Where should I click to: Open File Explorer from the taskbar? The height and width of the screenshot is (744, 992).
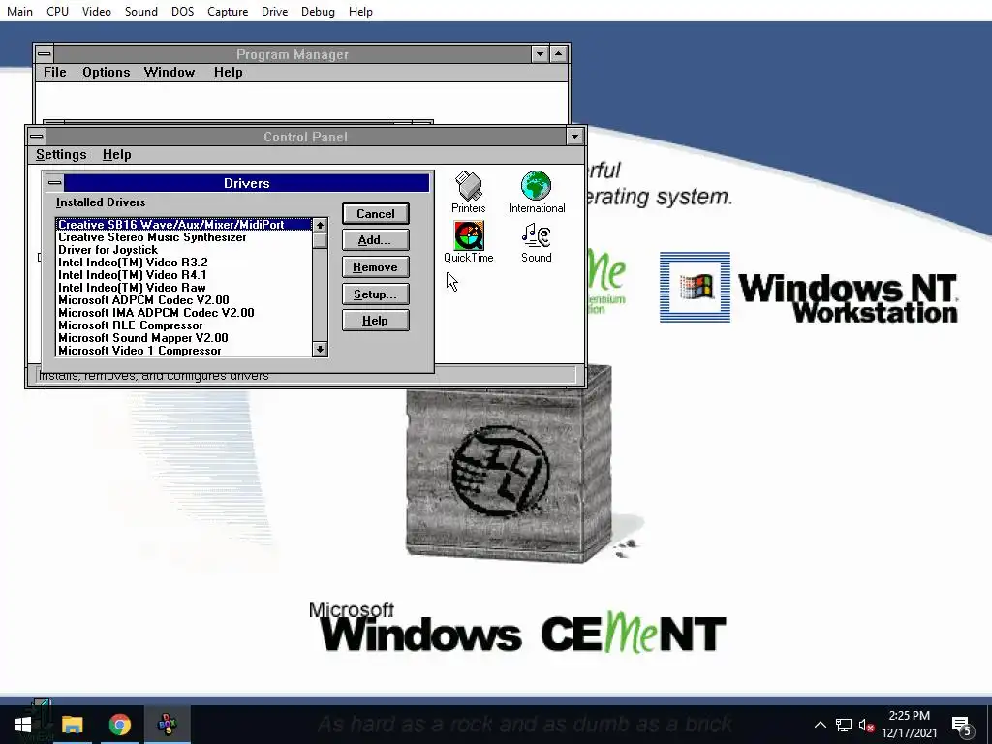pos(72,725)
